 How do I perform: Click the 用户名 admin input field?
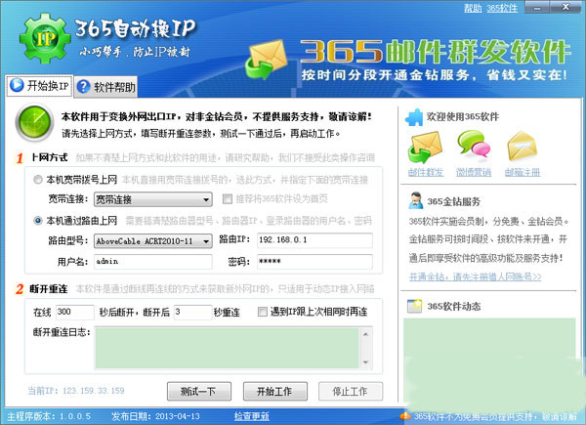pyautogui.click(x=153, y=262)
